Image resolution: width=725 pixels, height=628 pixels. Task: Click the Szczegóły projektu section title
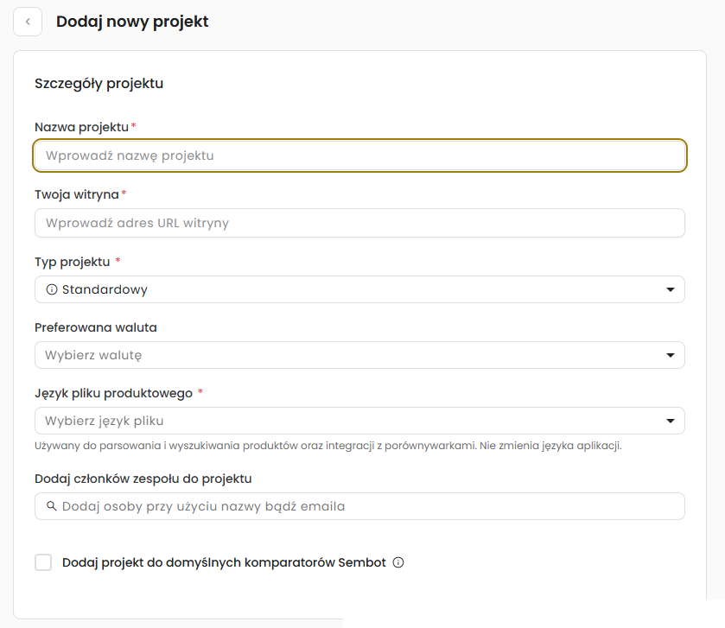pyautogui.click(x=99, y=84)
